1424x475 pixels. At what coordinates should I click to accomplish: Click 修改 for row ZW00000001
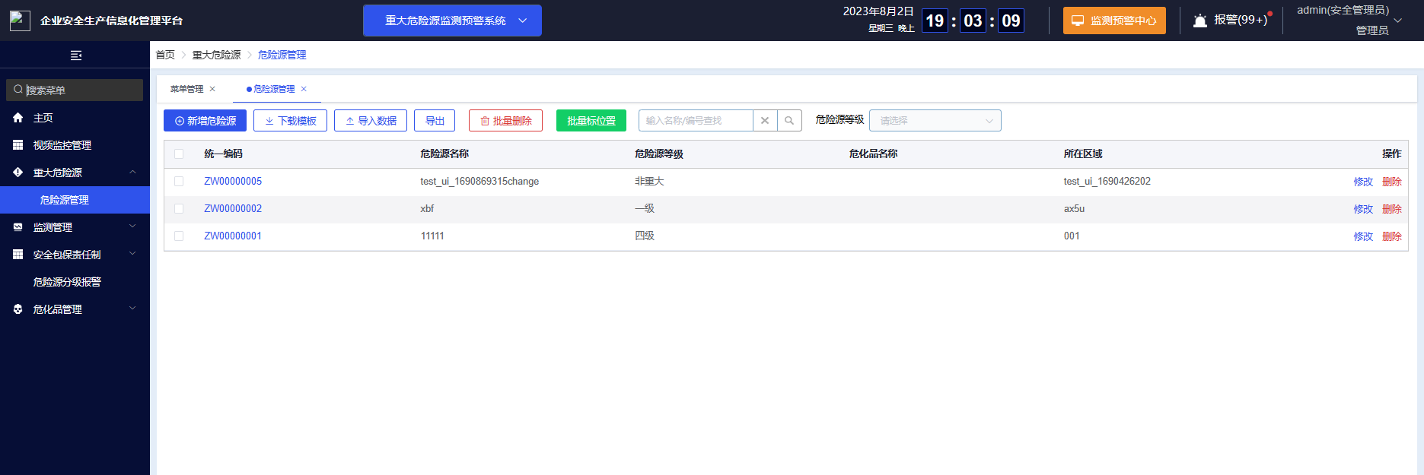coord(1363,236)
